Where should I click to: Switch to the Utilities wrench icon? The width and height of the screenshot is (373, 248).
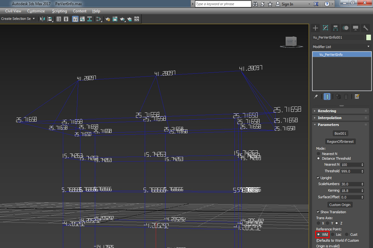click(x=366, y=28)
